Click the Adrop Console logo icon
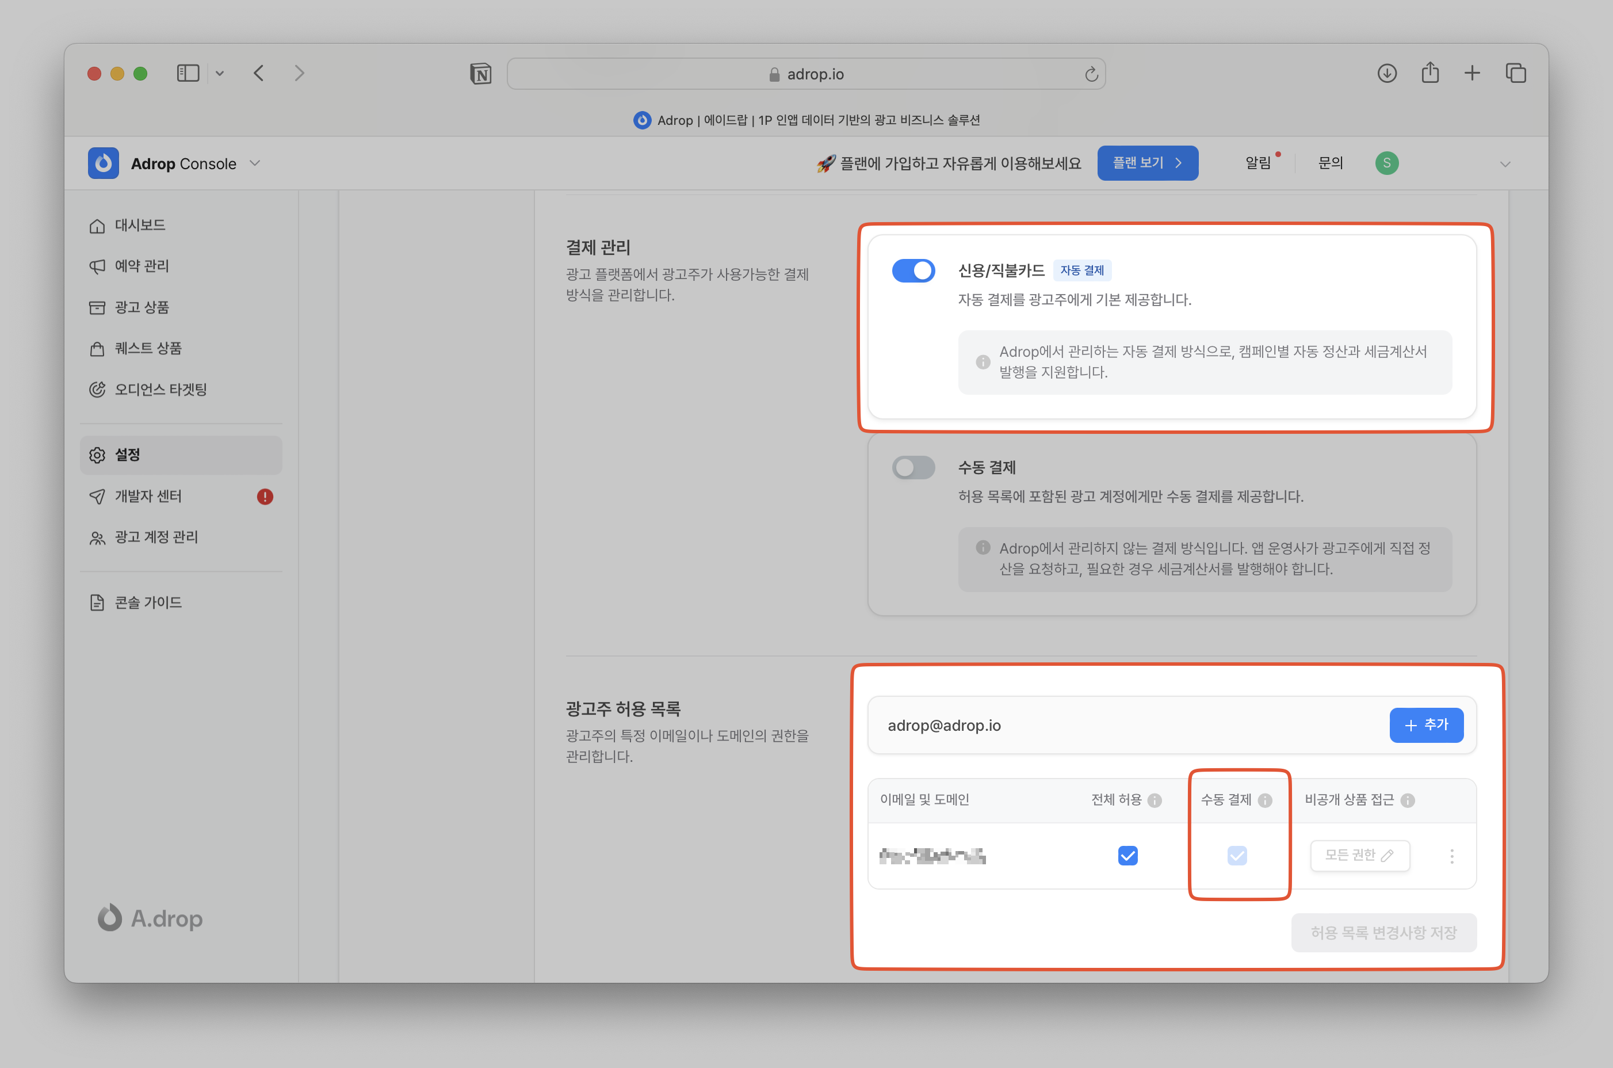 [x=104, y=163]
